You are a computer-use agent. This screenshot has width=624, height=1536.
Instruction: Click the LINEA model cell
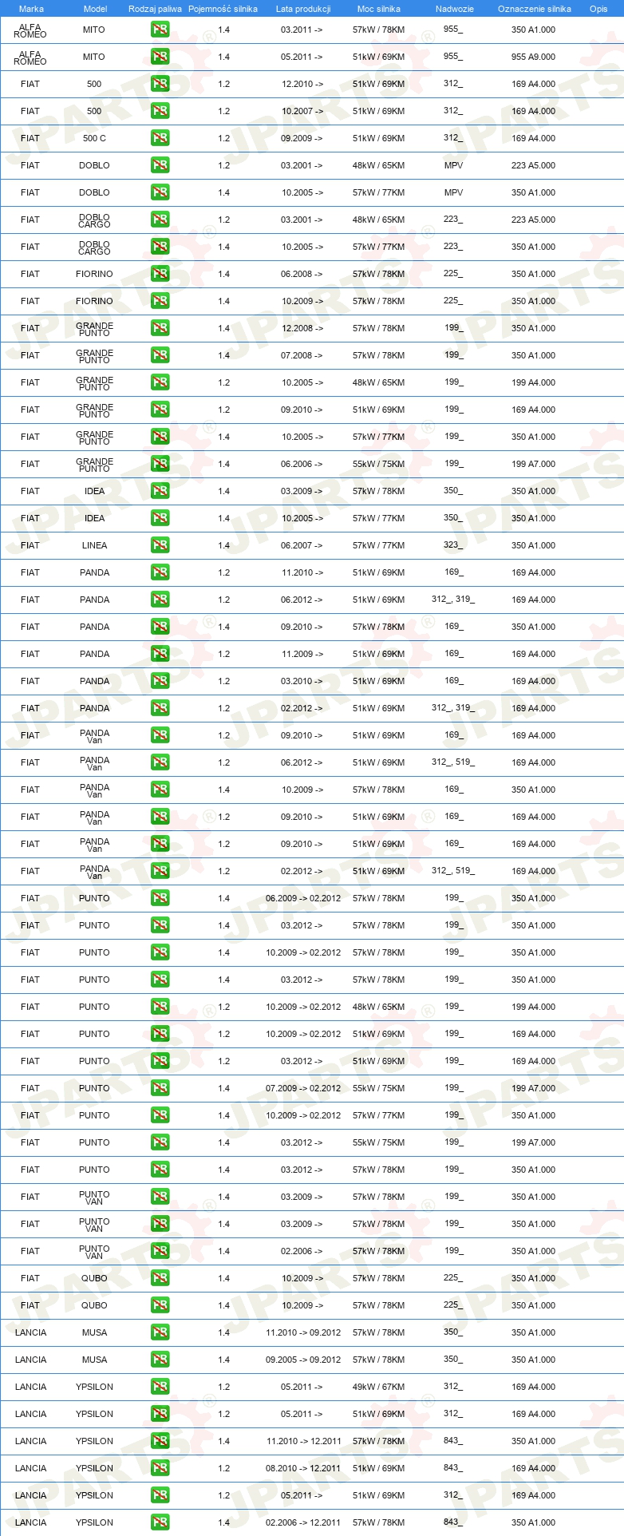[94, 545]
